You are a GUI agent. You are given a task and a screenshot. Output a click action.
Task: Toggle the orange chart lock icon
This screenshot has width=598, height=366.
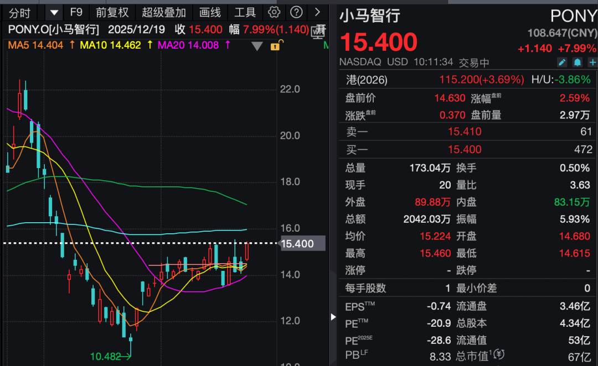point(275,45)
